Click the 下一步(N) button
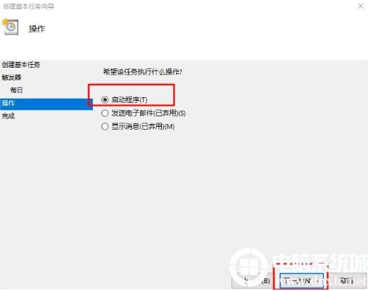The height and width of the screenshot is (291, 368). [301, 280]
